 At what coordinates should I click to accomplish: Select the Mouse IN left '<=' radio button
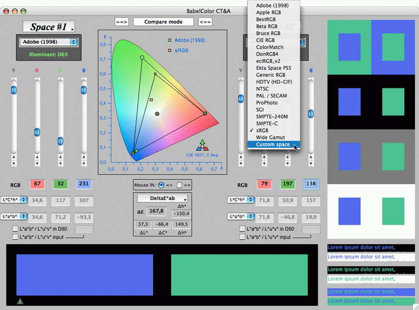coord(161,185)
